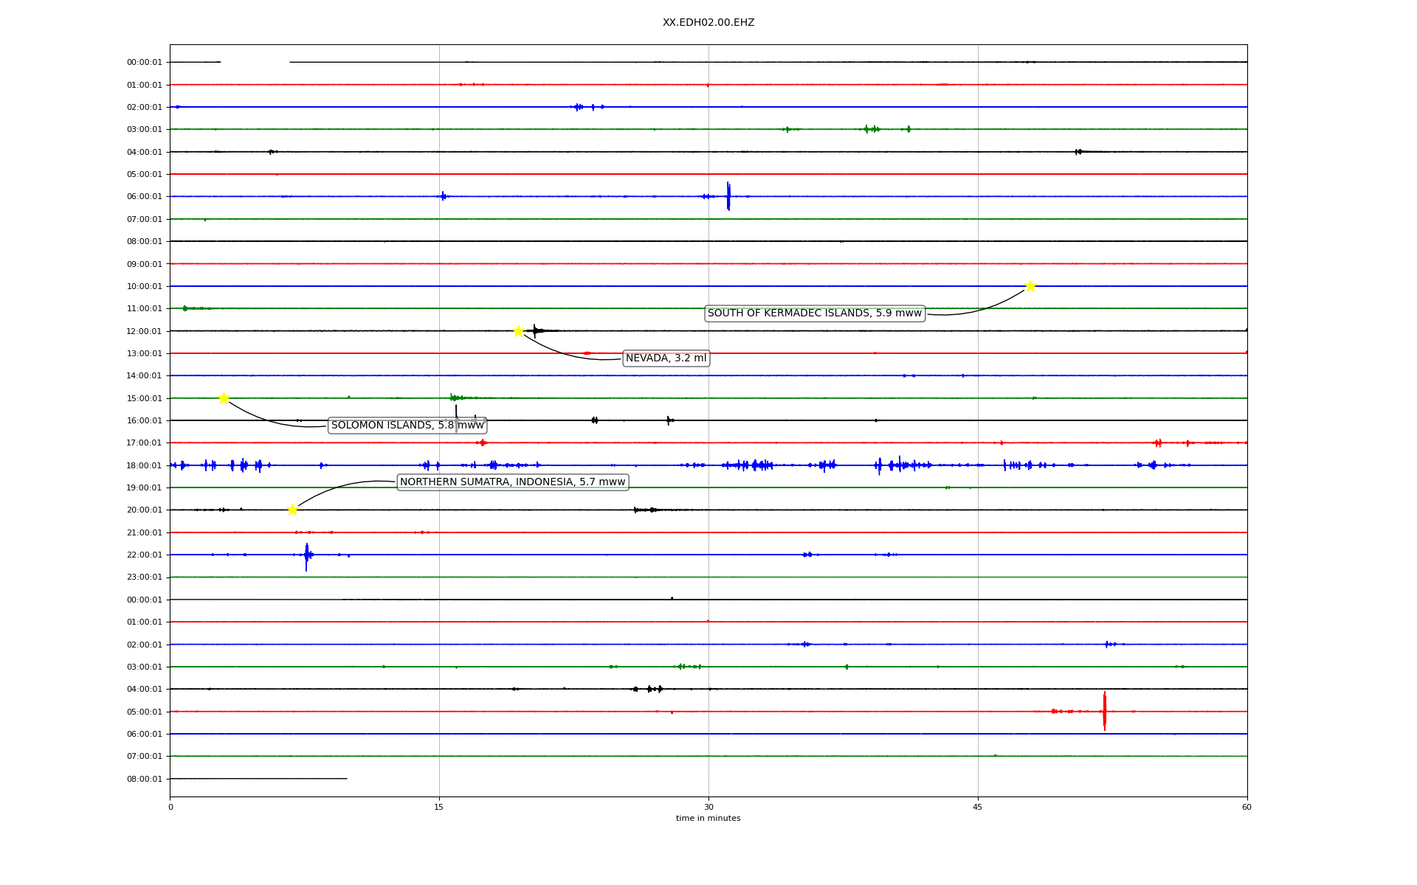Viewport: 1417px width, 885px height.
Task: Click the NORTHERN SUMATRA, INDONESIA, 5.7 mww label
Action: coord(512,482)
